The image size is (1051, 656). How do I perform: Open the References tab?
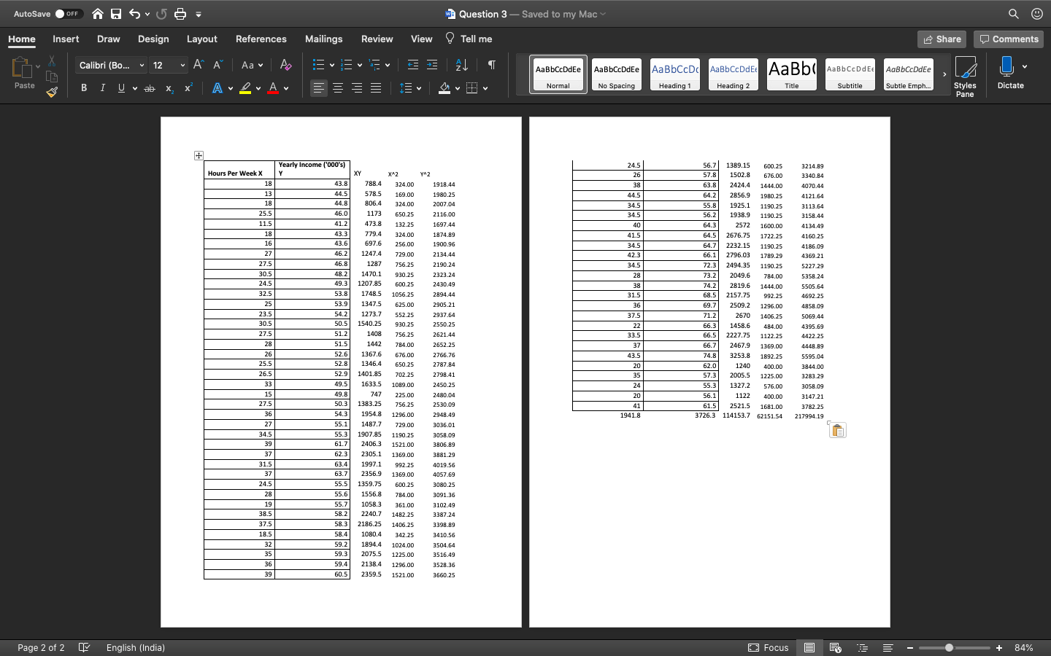[261, 39]
